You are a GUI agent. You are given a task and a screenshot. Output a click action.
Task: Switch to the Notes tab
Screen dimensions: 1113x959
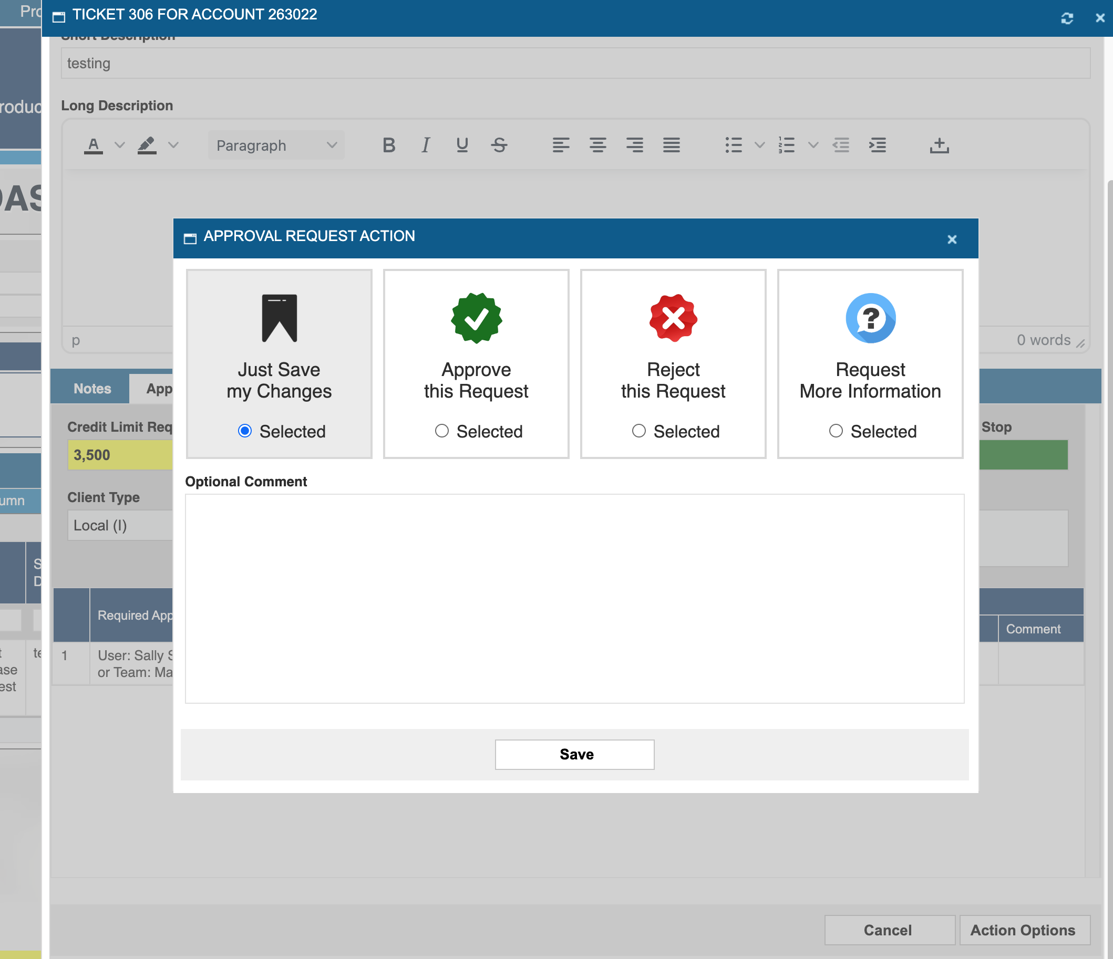pos(92,388)
